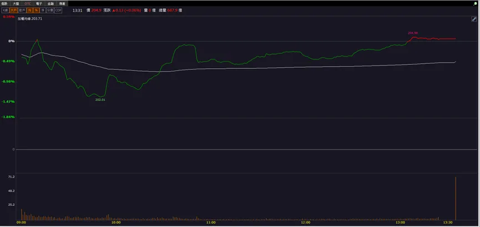Toggle the % percentage scale button

(x=36, y=11)
